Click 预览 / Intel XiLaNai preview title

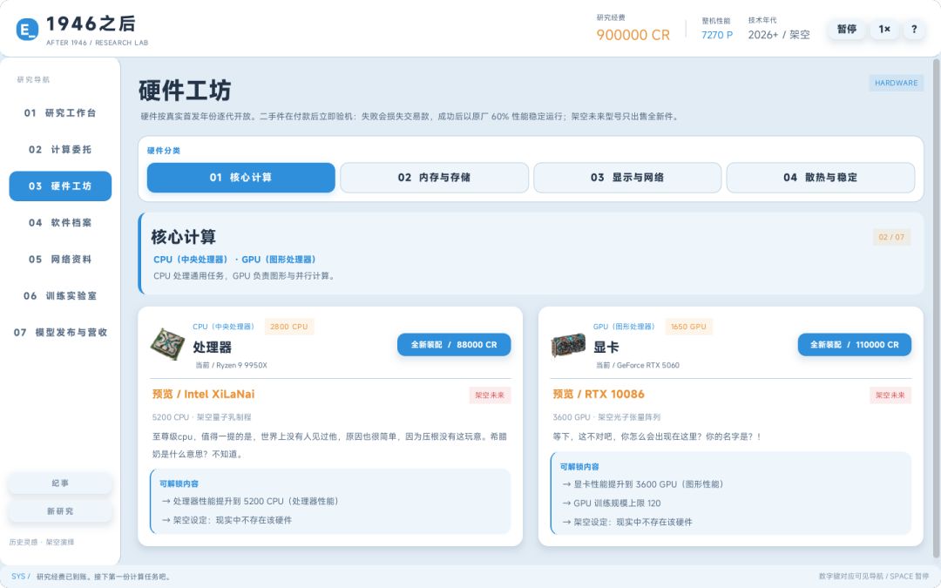click(x=203, y=395)
